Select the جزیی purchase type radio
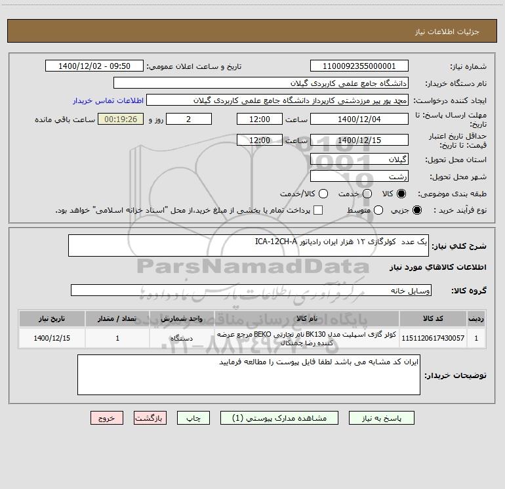 pos(416,210)
